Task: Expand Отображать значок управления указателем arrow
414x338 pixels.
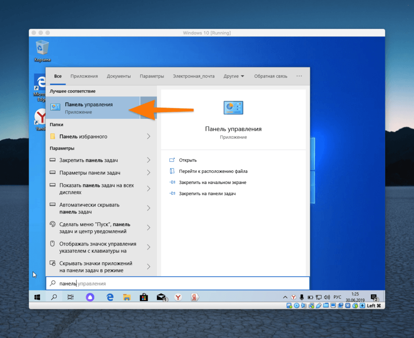Action: pyautogui.click(x=149, y=247)
